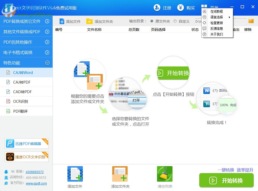
Task: Click the CAJ转Word document icon
Action: click(8, 72)
